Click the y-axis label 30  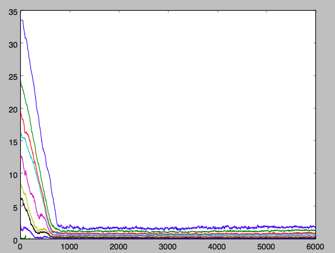pos(13,45)
